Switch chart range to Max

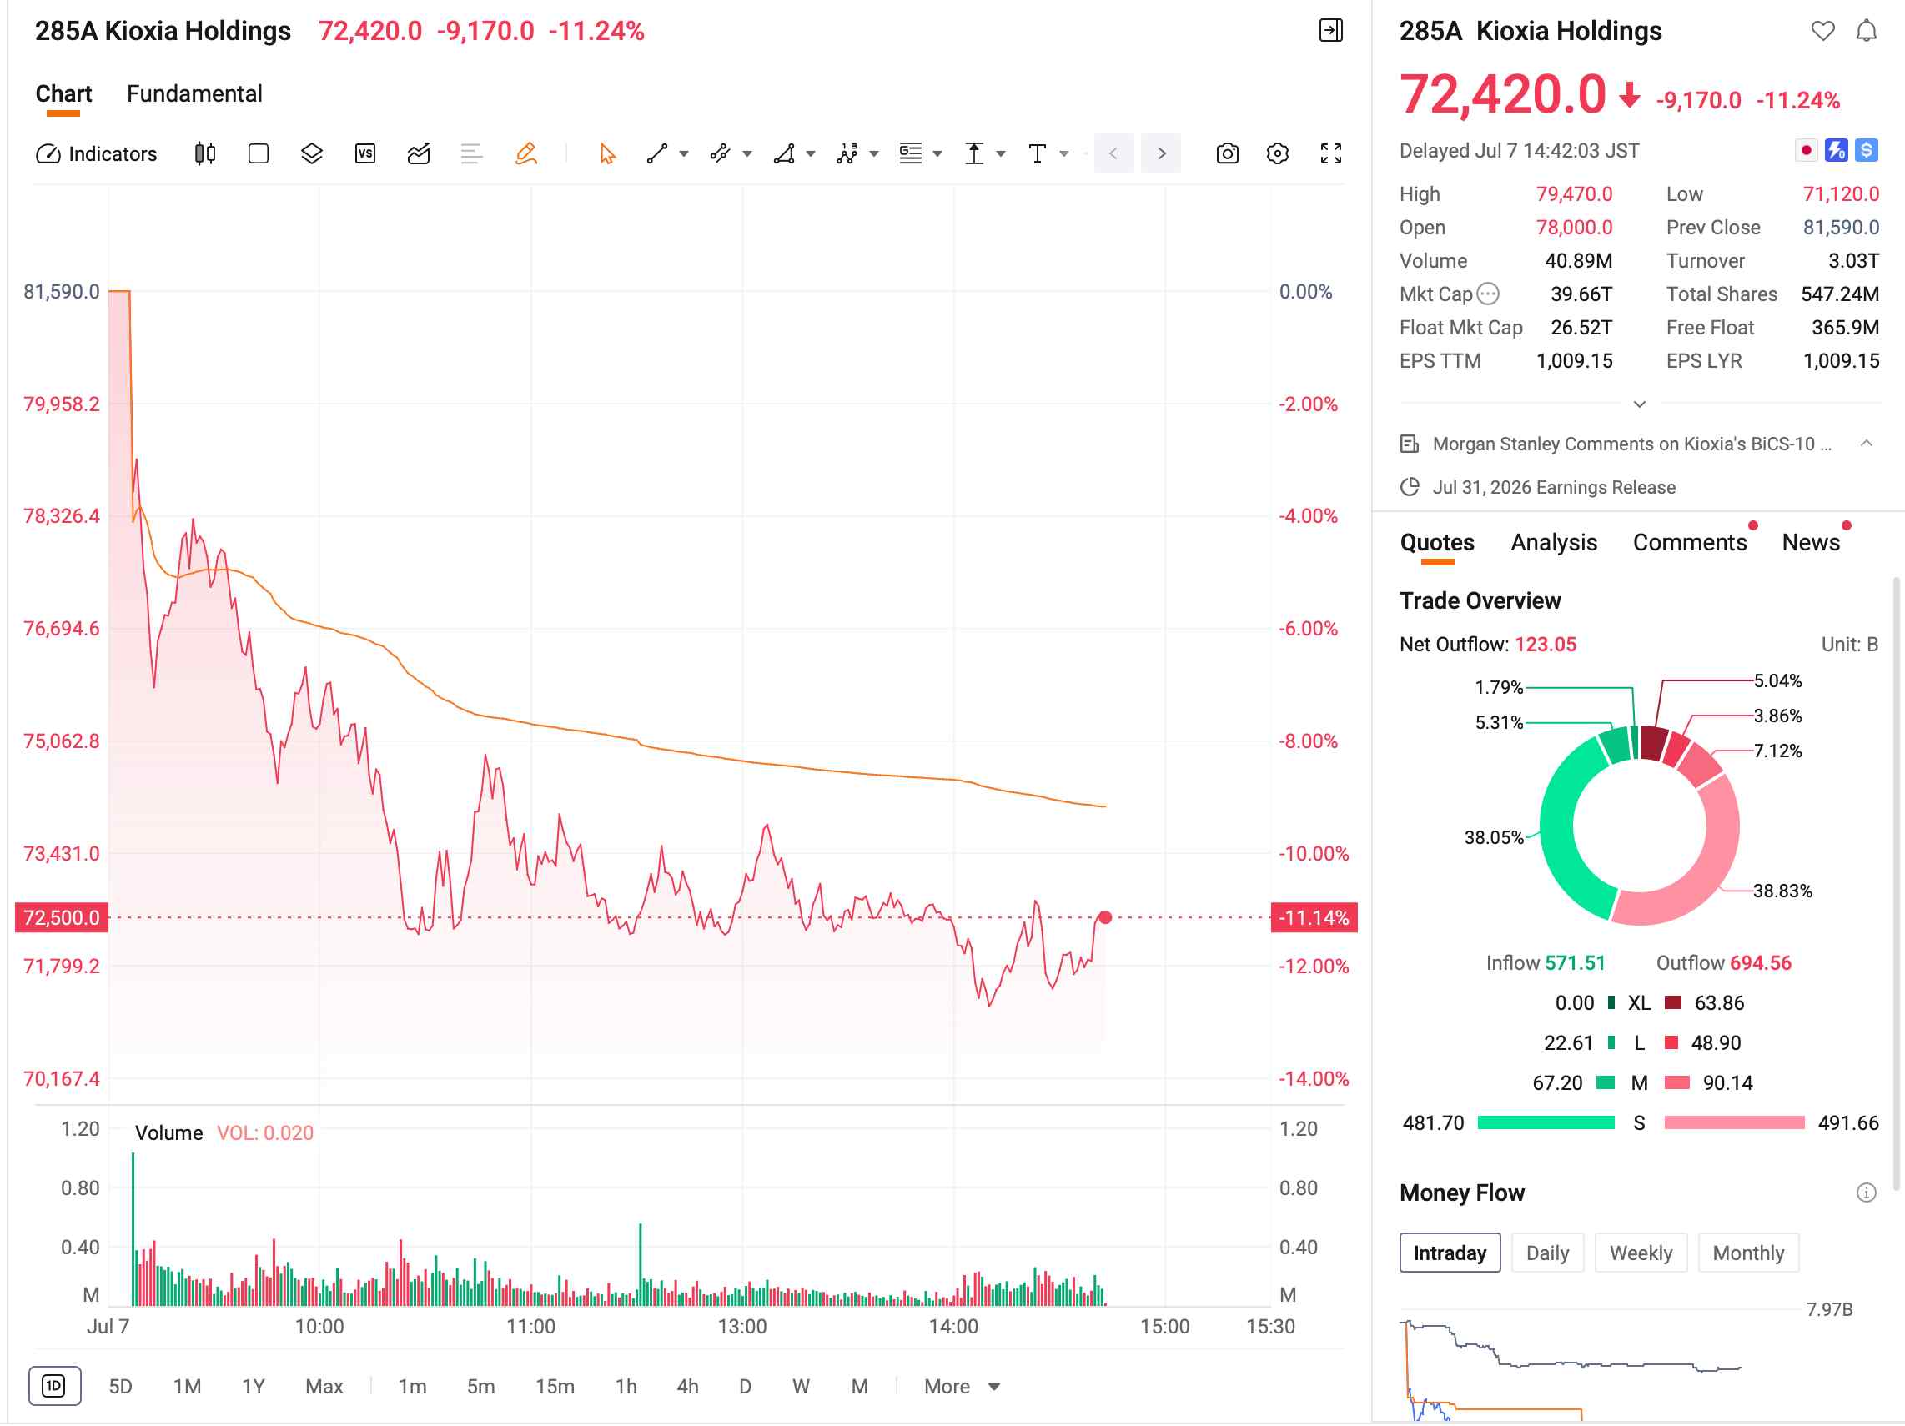click(324, 1386)
